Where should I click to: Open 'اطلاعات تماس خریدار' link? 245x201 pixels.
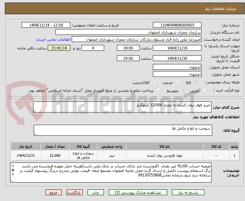pos(54,39)
